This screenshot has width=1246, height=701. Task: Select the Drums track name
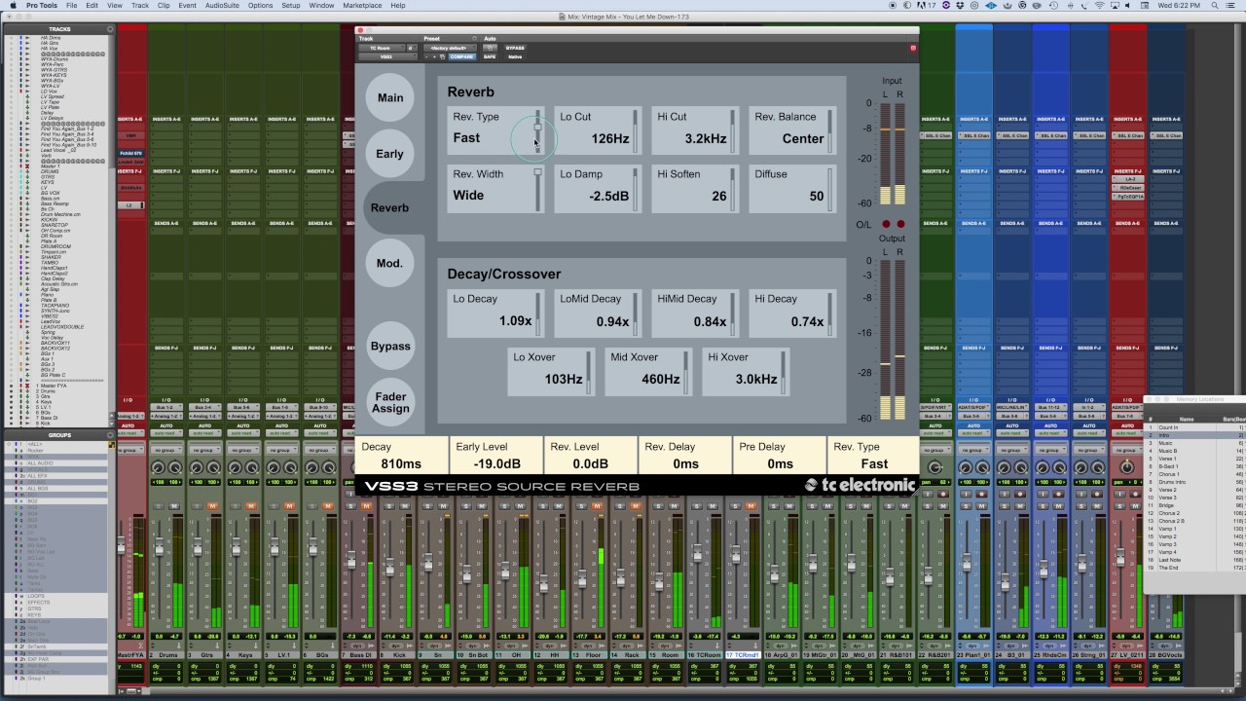(x=168, y=655)
